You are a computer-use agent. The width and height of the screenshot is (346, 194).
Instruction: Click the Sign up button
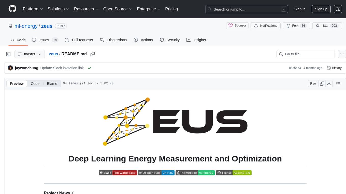pyautogui.click(x=321, y=9)
